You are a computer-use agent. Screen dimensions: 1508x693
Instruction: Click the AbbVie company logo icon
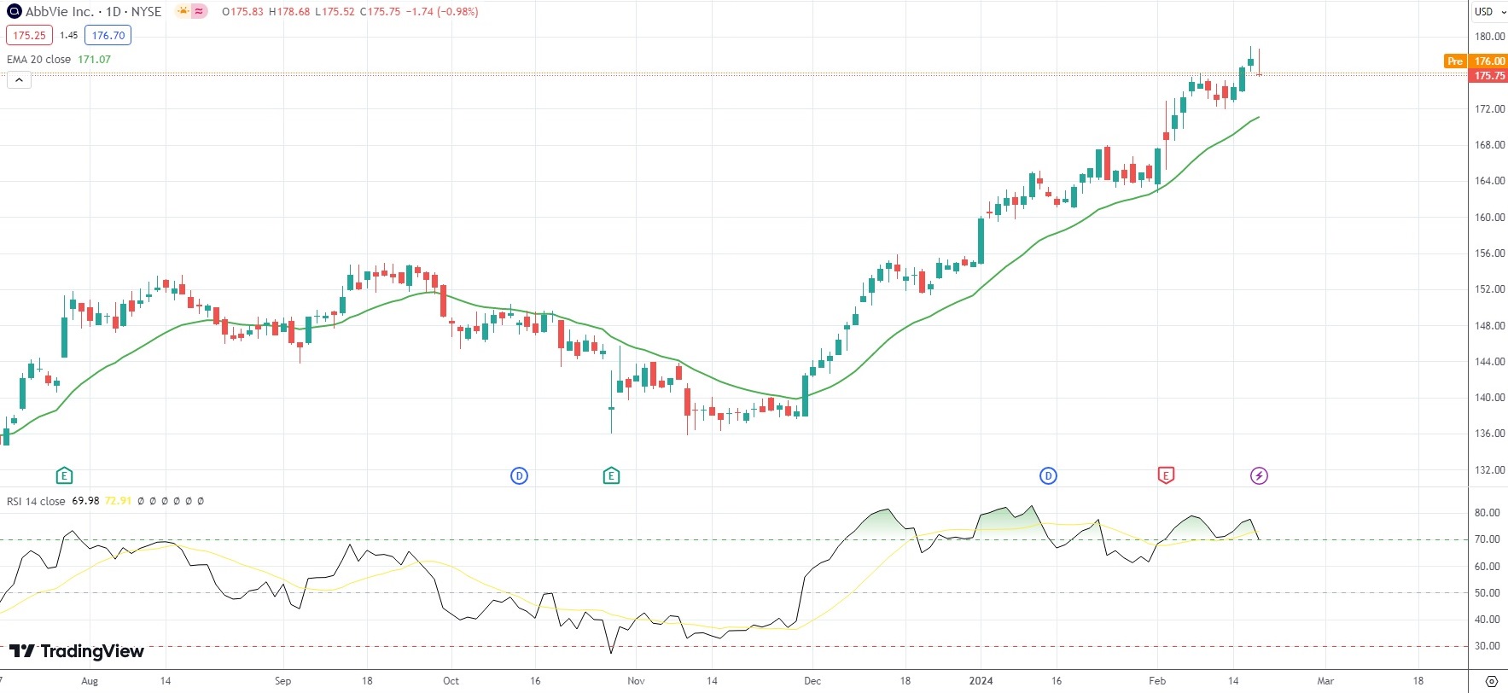click(x=14, y=12)
